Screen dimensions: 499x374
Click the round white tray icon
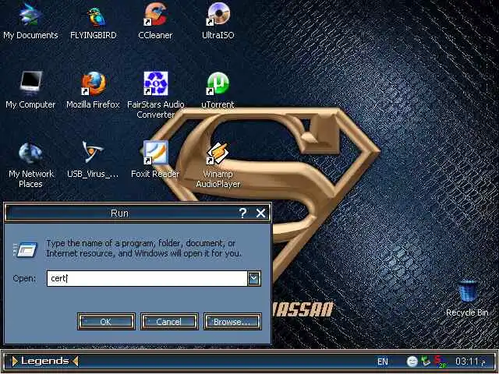(x=412, y=362)
